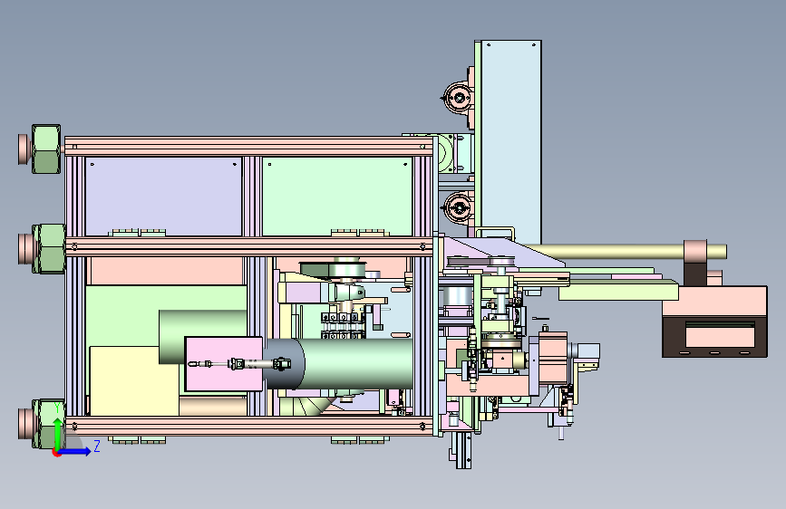Click the blue "Z" axis label
This screenshot has width=786, height=509.
(x=97, y=446)
